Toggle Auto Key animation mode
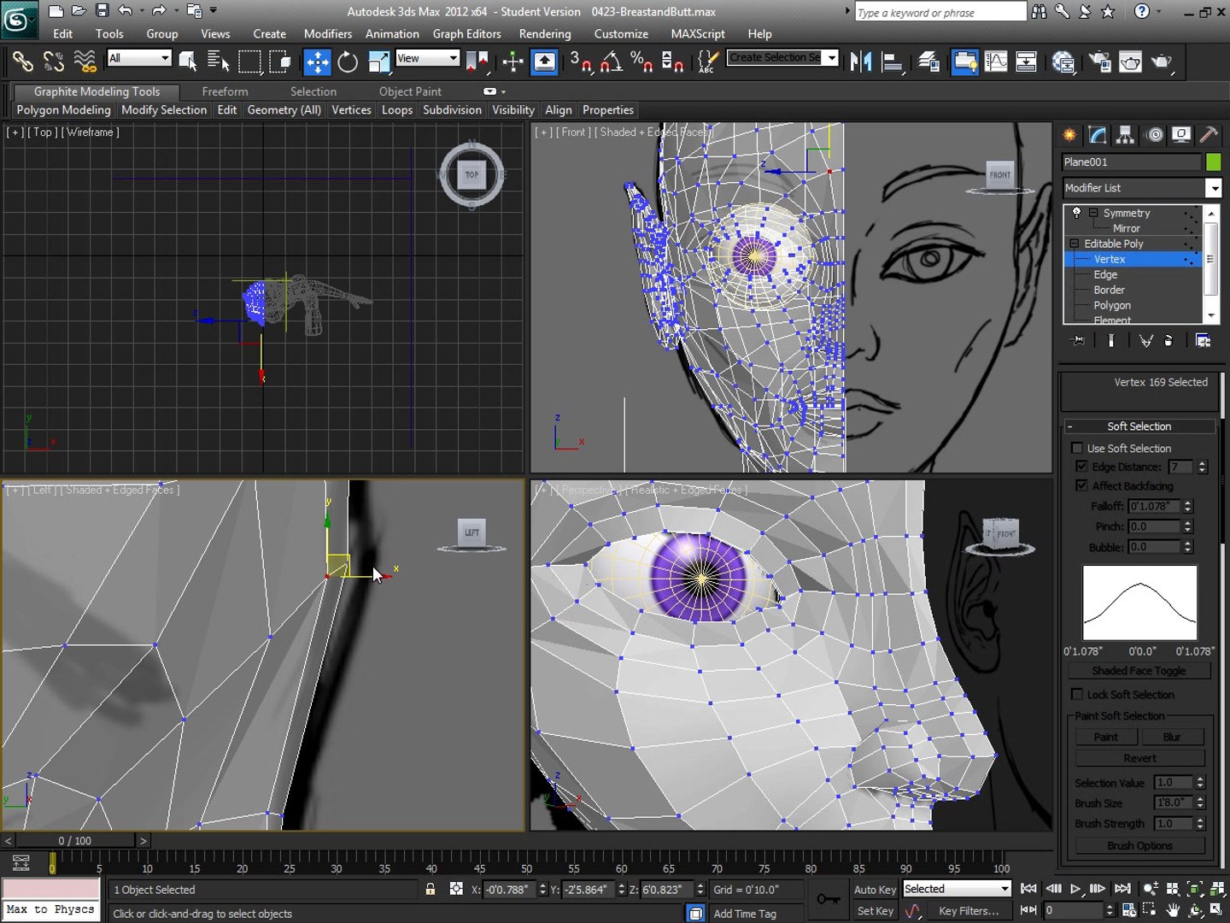Viewport: 1230px width, 923px height. pyautogui.click(x=875, y=890)
